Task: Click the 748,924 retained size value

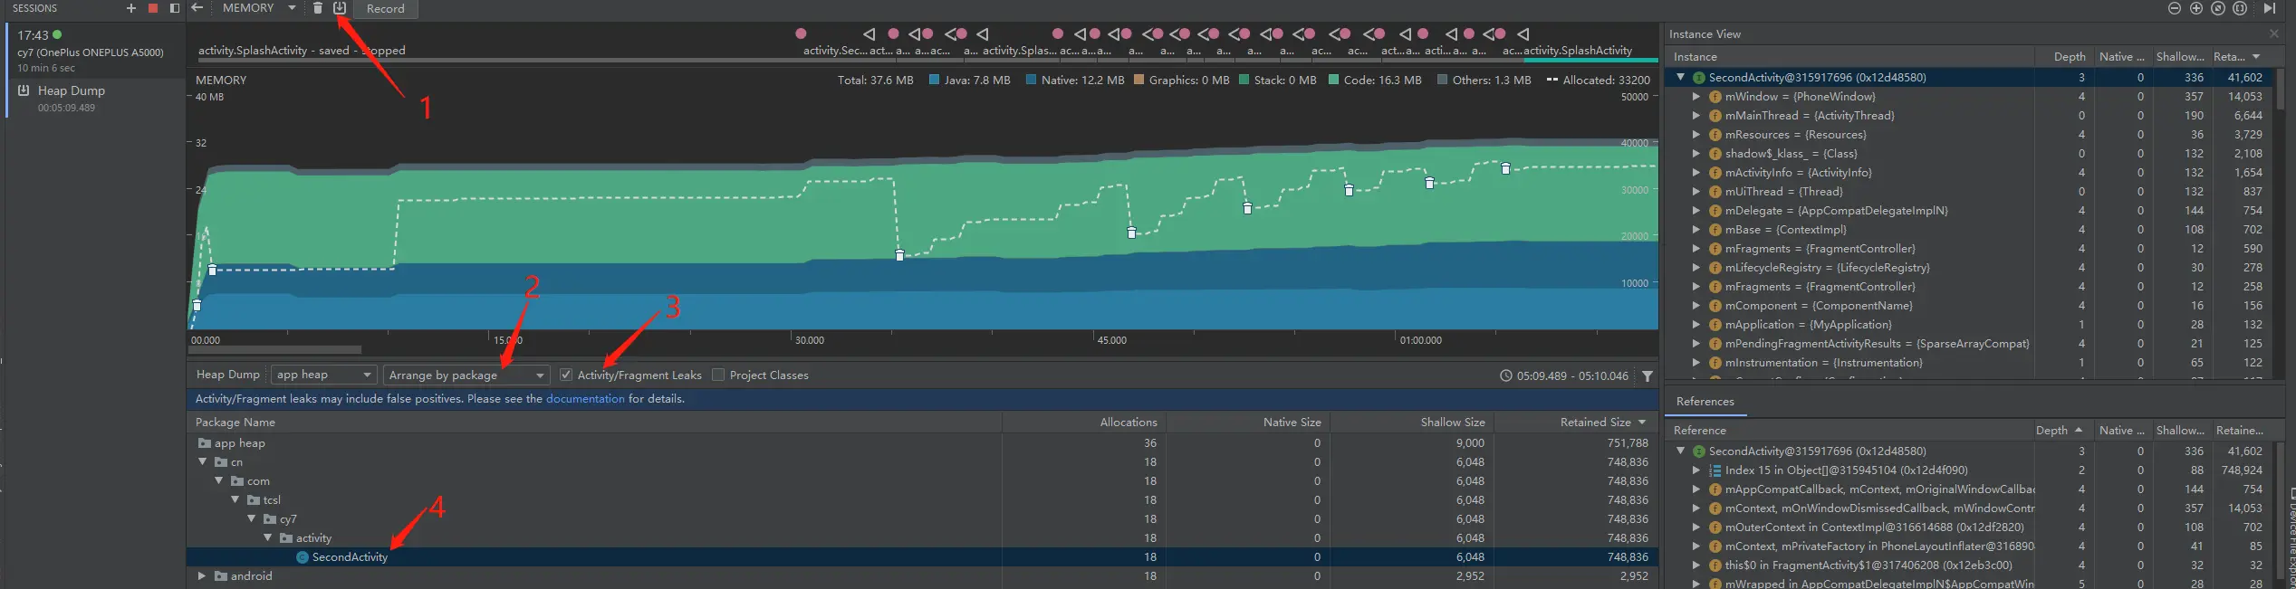Action: tap(2242, 470)
